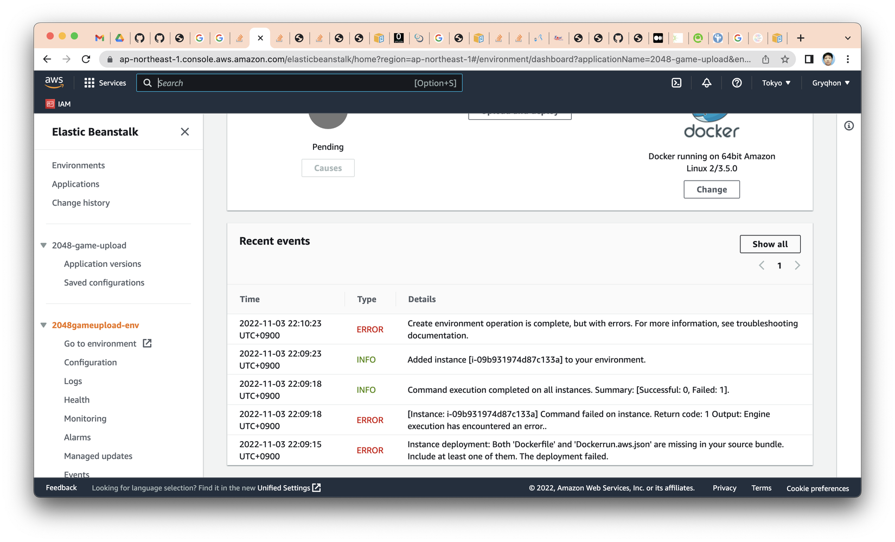
Task: Click the browser address bar URL
Action: pos(435,59)
